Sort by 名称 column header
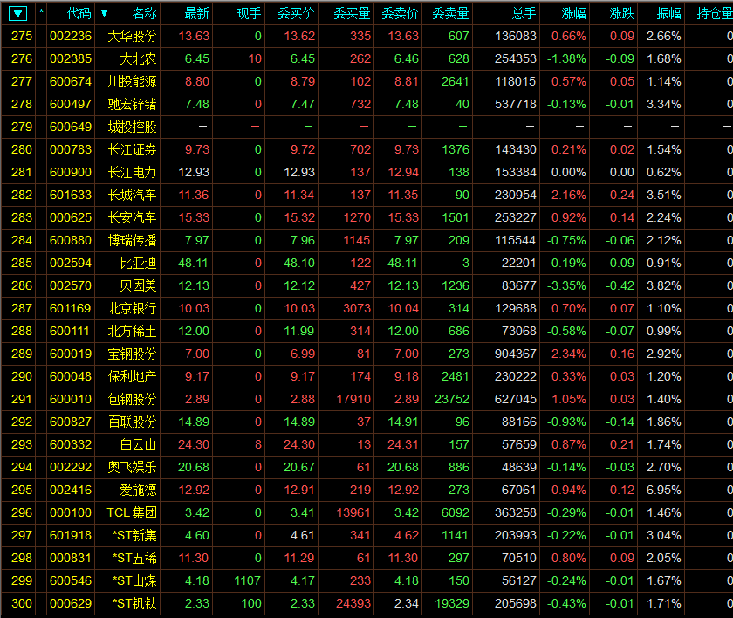 click(x=145, y=14)
